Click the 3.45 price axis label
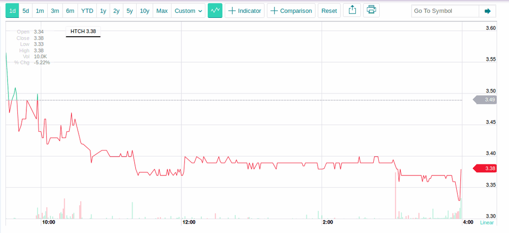The height and width of the screenshot is (233, 509). click(491, 122)
